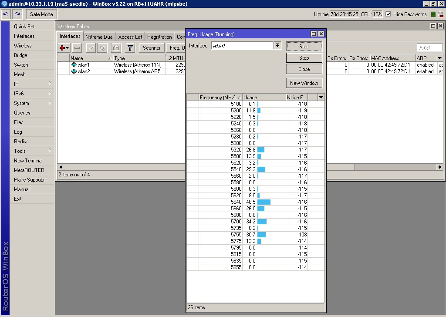This screenshot has width=446, height=317.
Task: Expand the Tools submenu
Action: click(x=31, y=151)
